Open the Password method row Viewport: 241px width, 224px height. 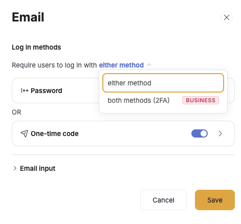55,91
